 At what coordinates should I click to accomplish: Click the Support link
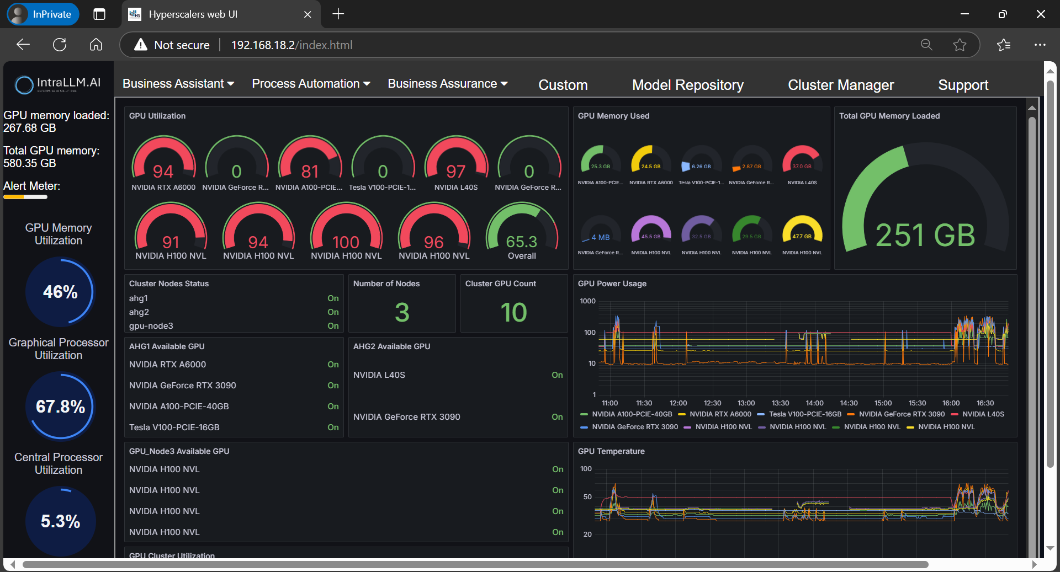pyautogui.click(x=963, y=85)
